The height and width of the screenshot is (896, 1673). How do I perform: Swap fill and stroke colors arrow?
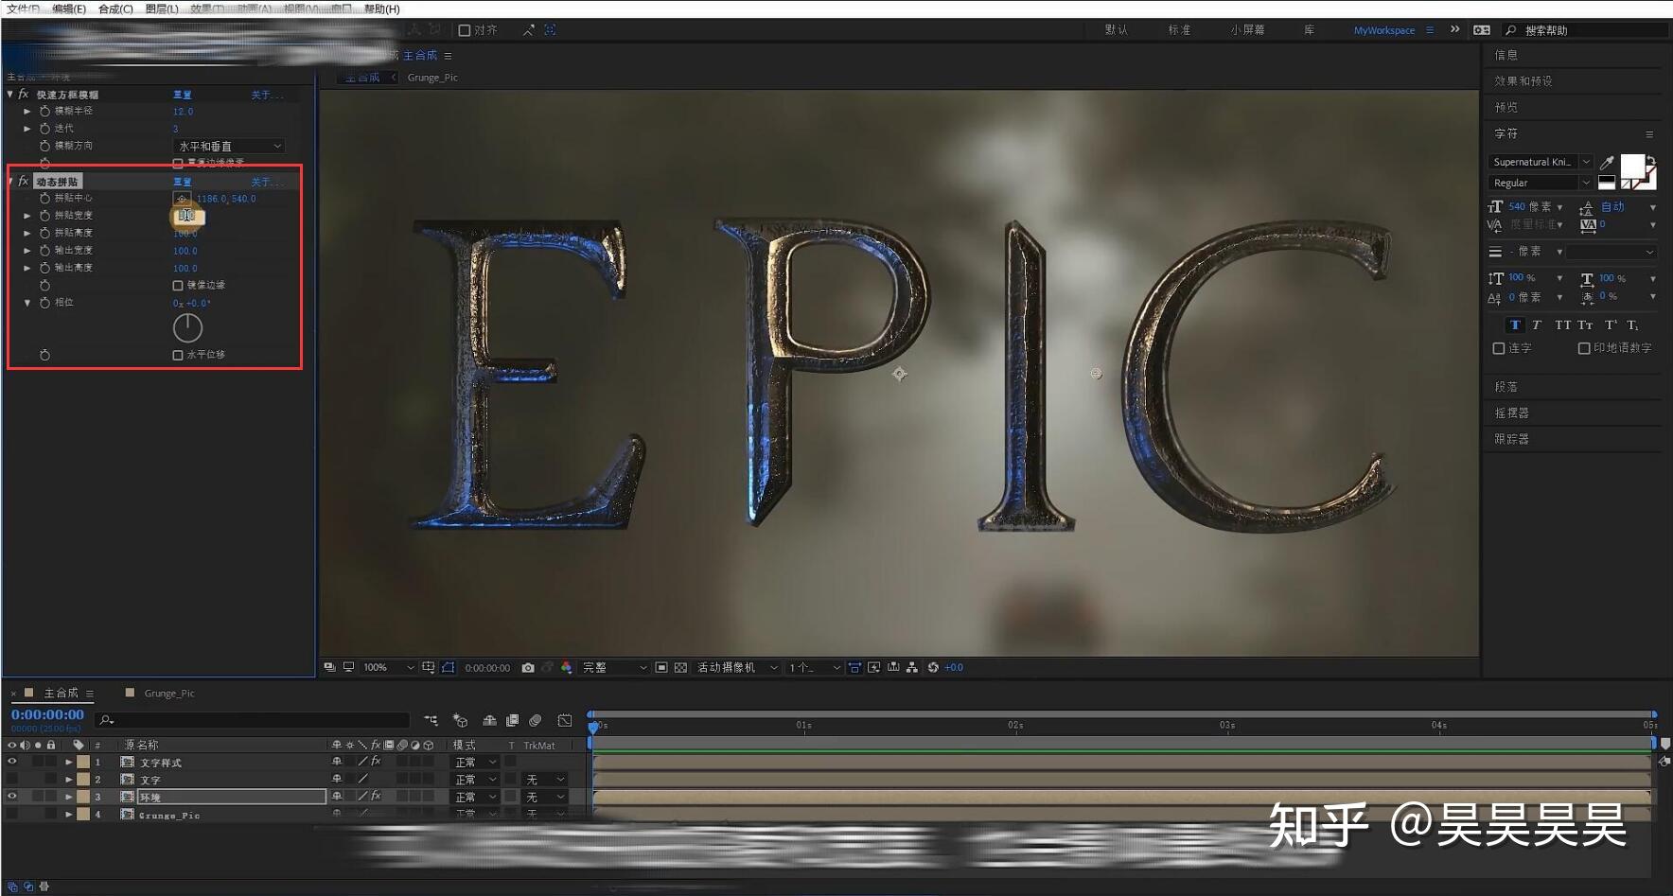click(x=1650, y=160)
